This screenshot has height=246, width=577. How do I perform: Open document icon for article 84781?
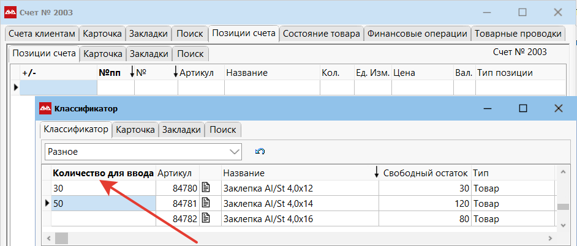206,203
